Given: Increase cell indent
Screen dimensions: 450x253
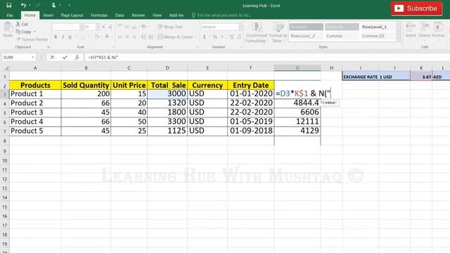Looking at the screenshot, I should [150, 37].
